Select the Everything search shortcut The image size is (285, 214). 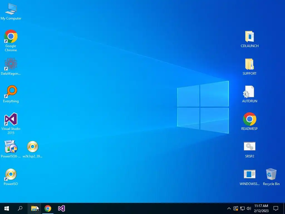pos(11,94)
